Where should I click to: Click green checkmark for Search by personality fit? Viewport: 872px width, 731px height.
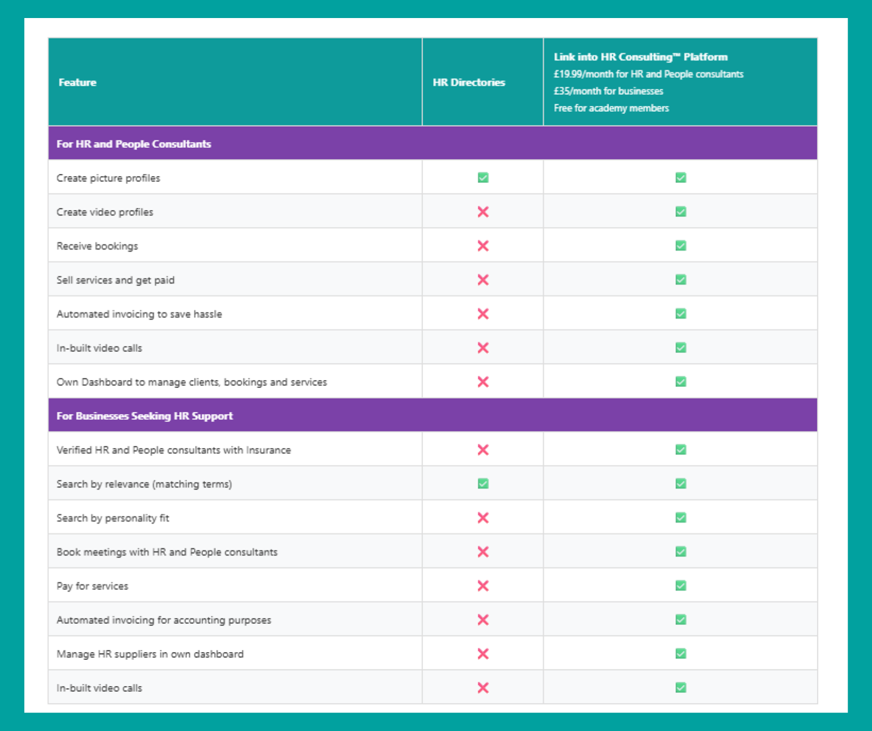(681, 517)
